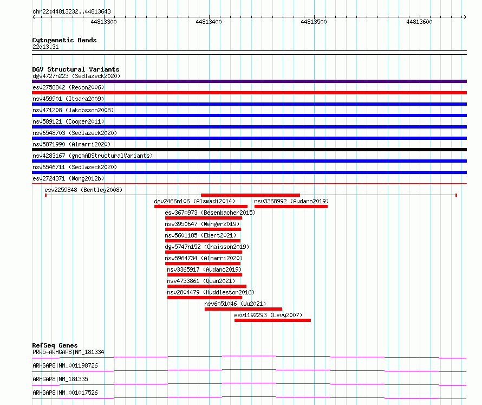482x405 pixels.
Task: Click the right arrow on the ruler
Action: (465, 17)
